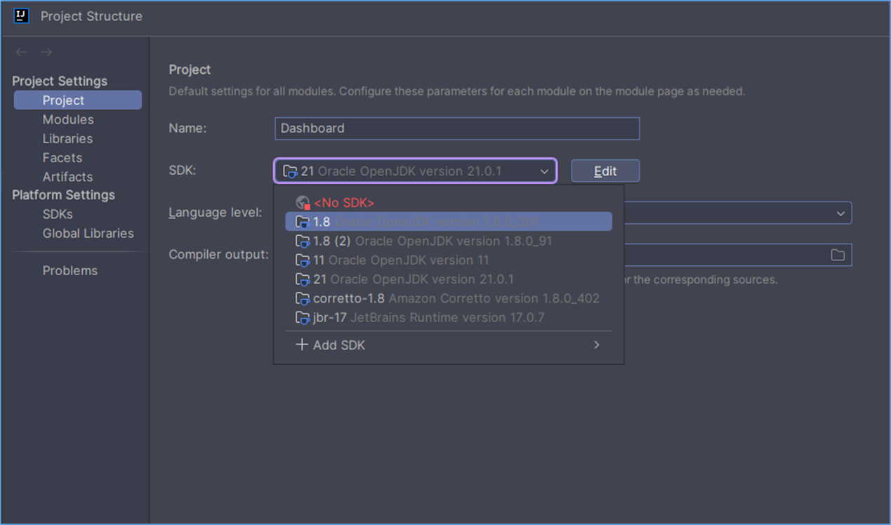Image resolution: width=891 pixels, height=525 pixels.
Task: Click the Language level label
Action: (x=216, y=213)
